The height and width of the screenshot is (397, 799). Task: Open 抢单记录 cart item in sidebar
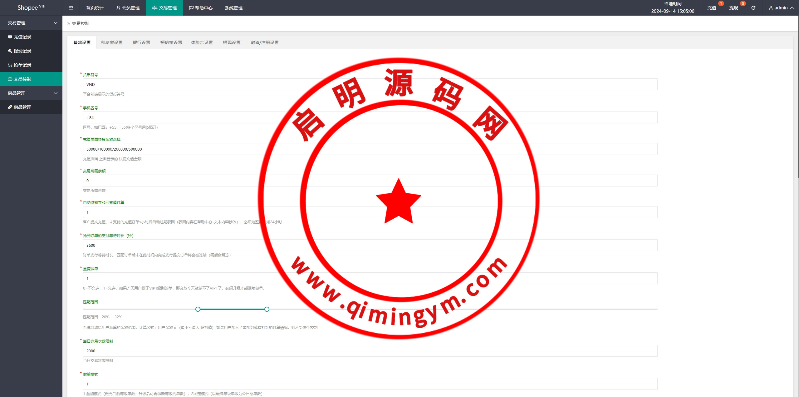tap(22, 65)
